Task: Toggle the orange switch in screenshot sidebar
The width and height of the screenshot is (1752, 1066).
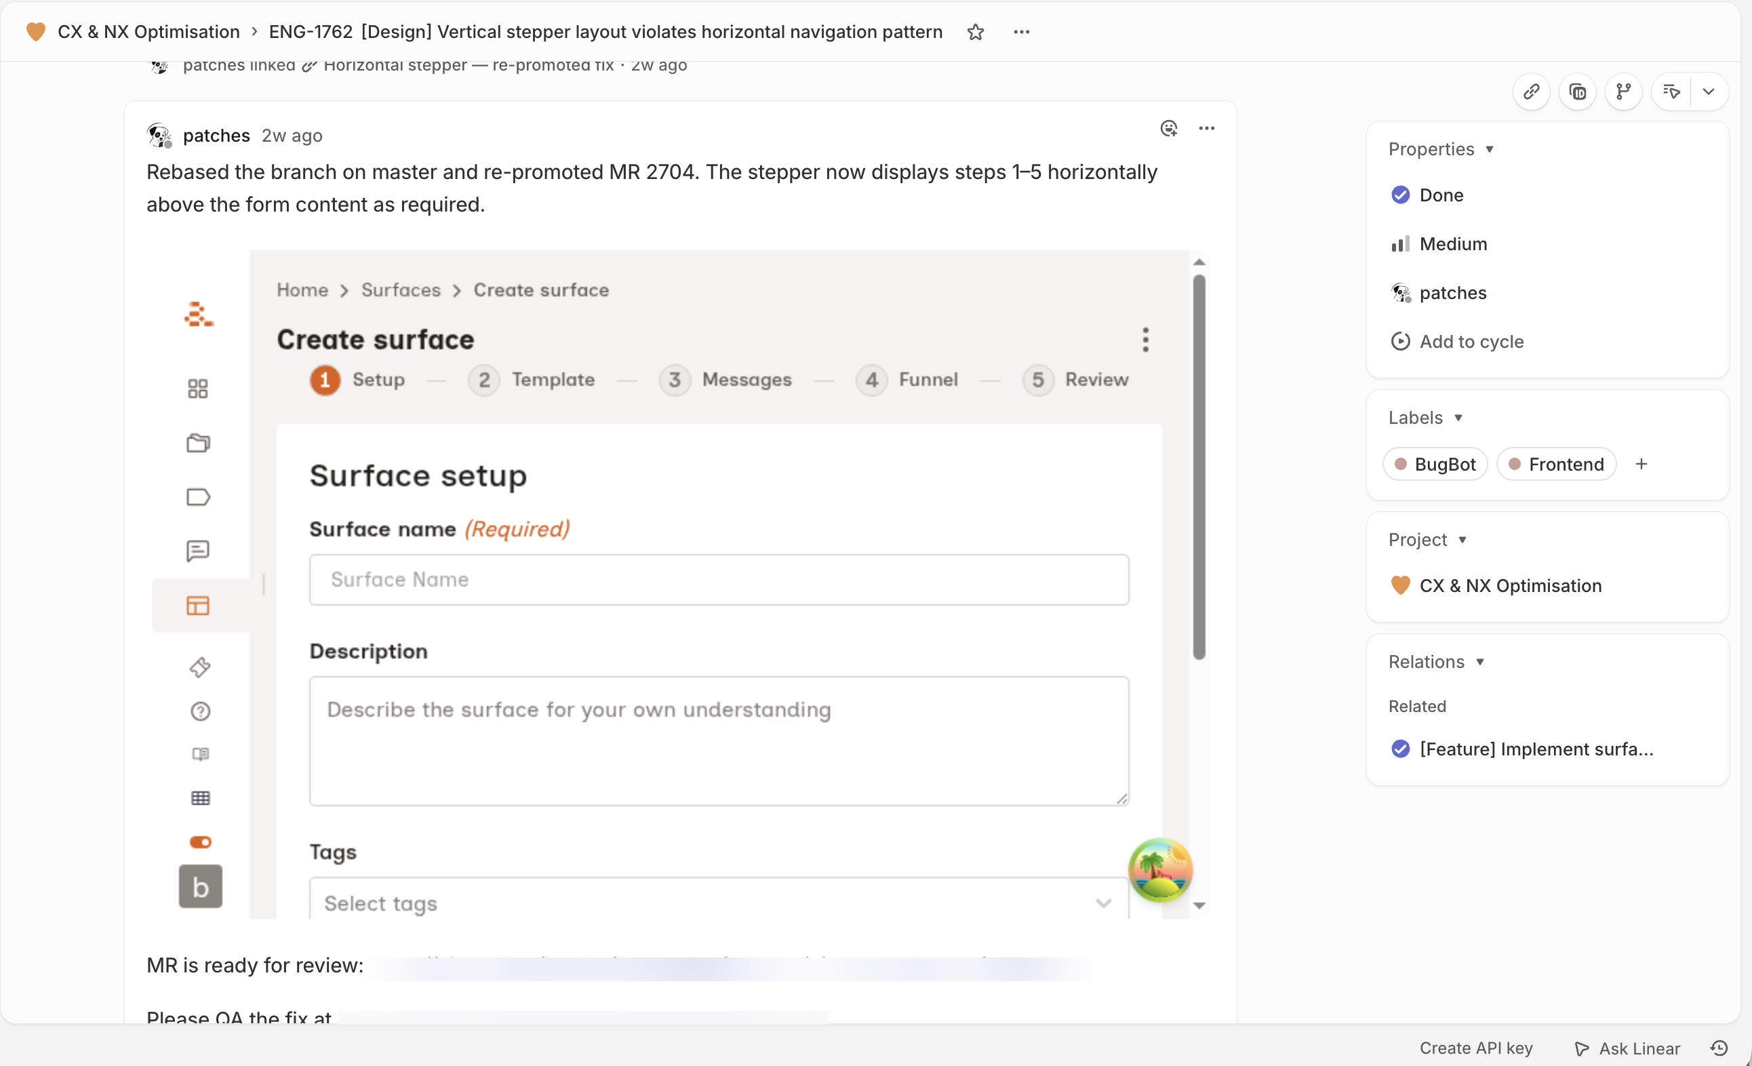Action: pyautogui.click(x=200, y=842)
